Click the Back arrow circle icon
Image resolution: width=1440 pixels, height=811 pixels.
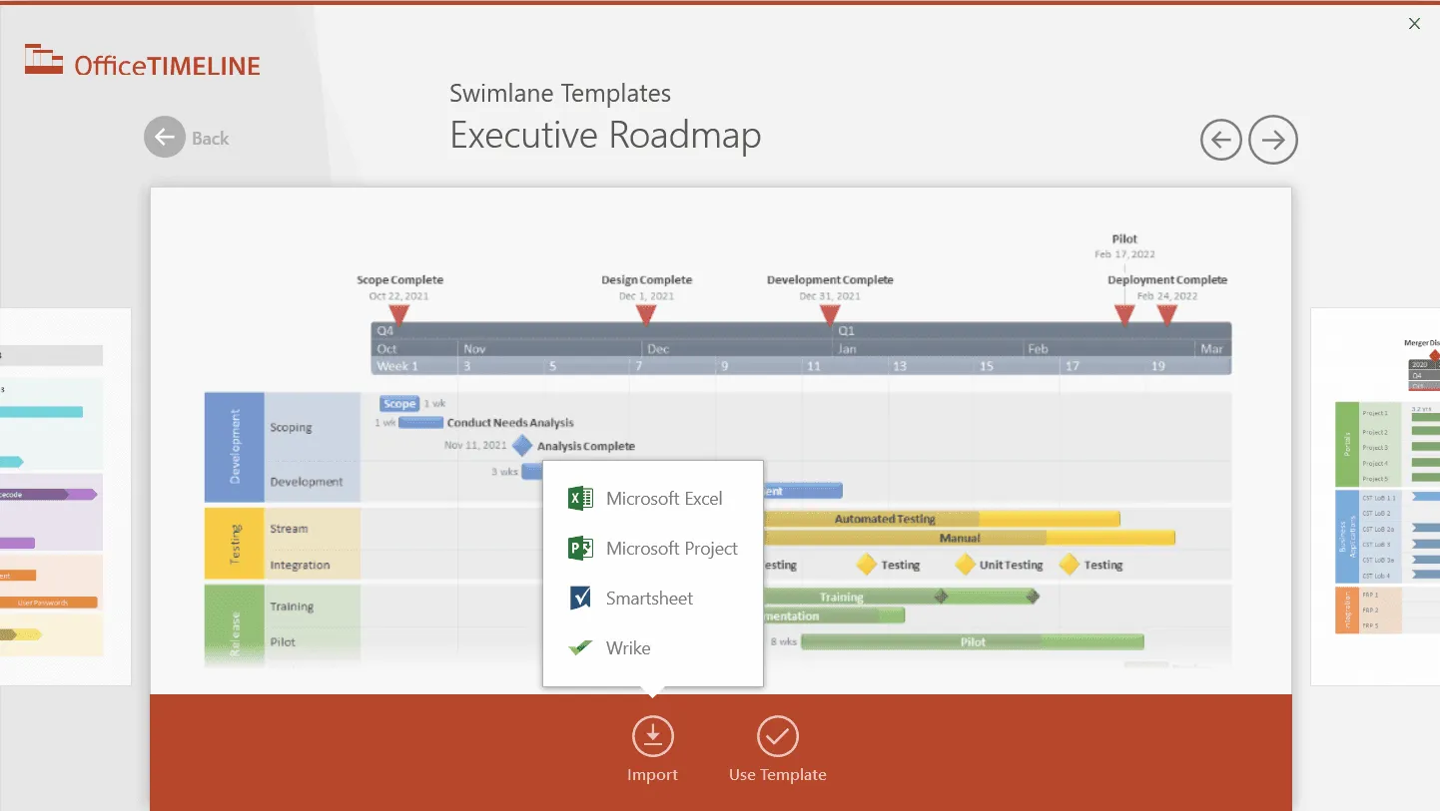[165, 138]
